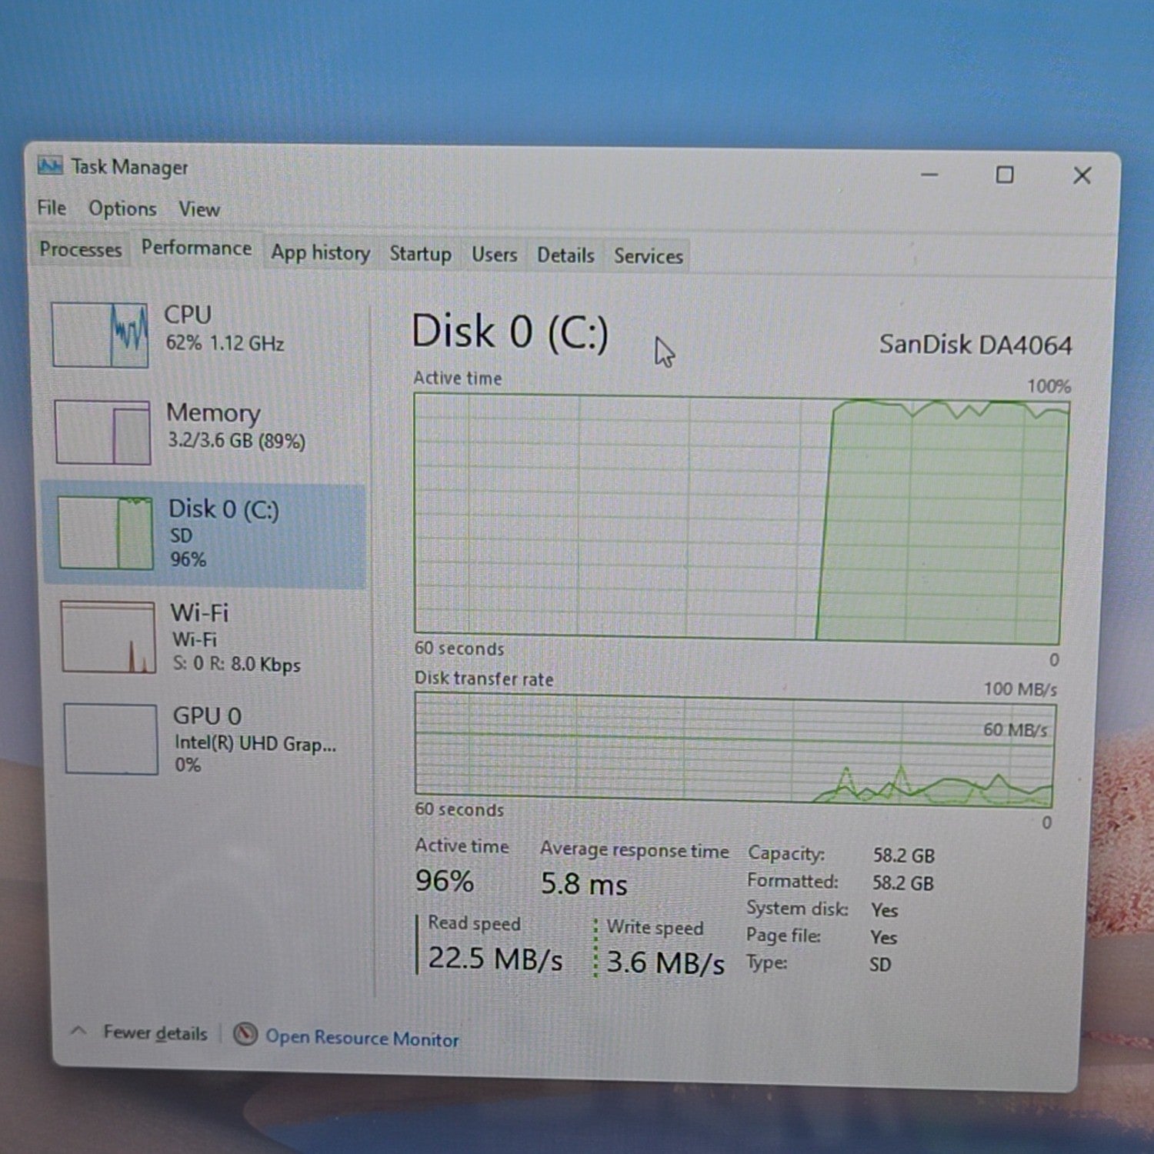Image resolution: width=1154 pixels, height=1154 pixels.
Task: Open the Options menu
Action: [x=122, y=208]
